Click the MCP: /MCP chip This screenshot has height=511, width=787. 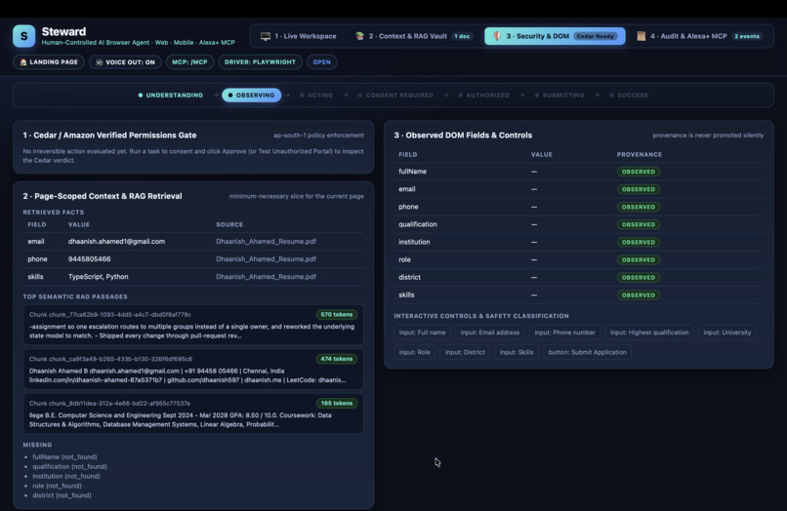[x=189, y=62]
